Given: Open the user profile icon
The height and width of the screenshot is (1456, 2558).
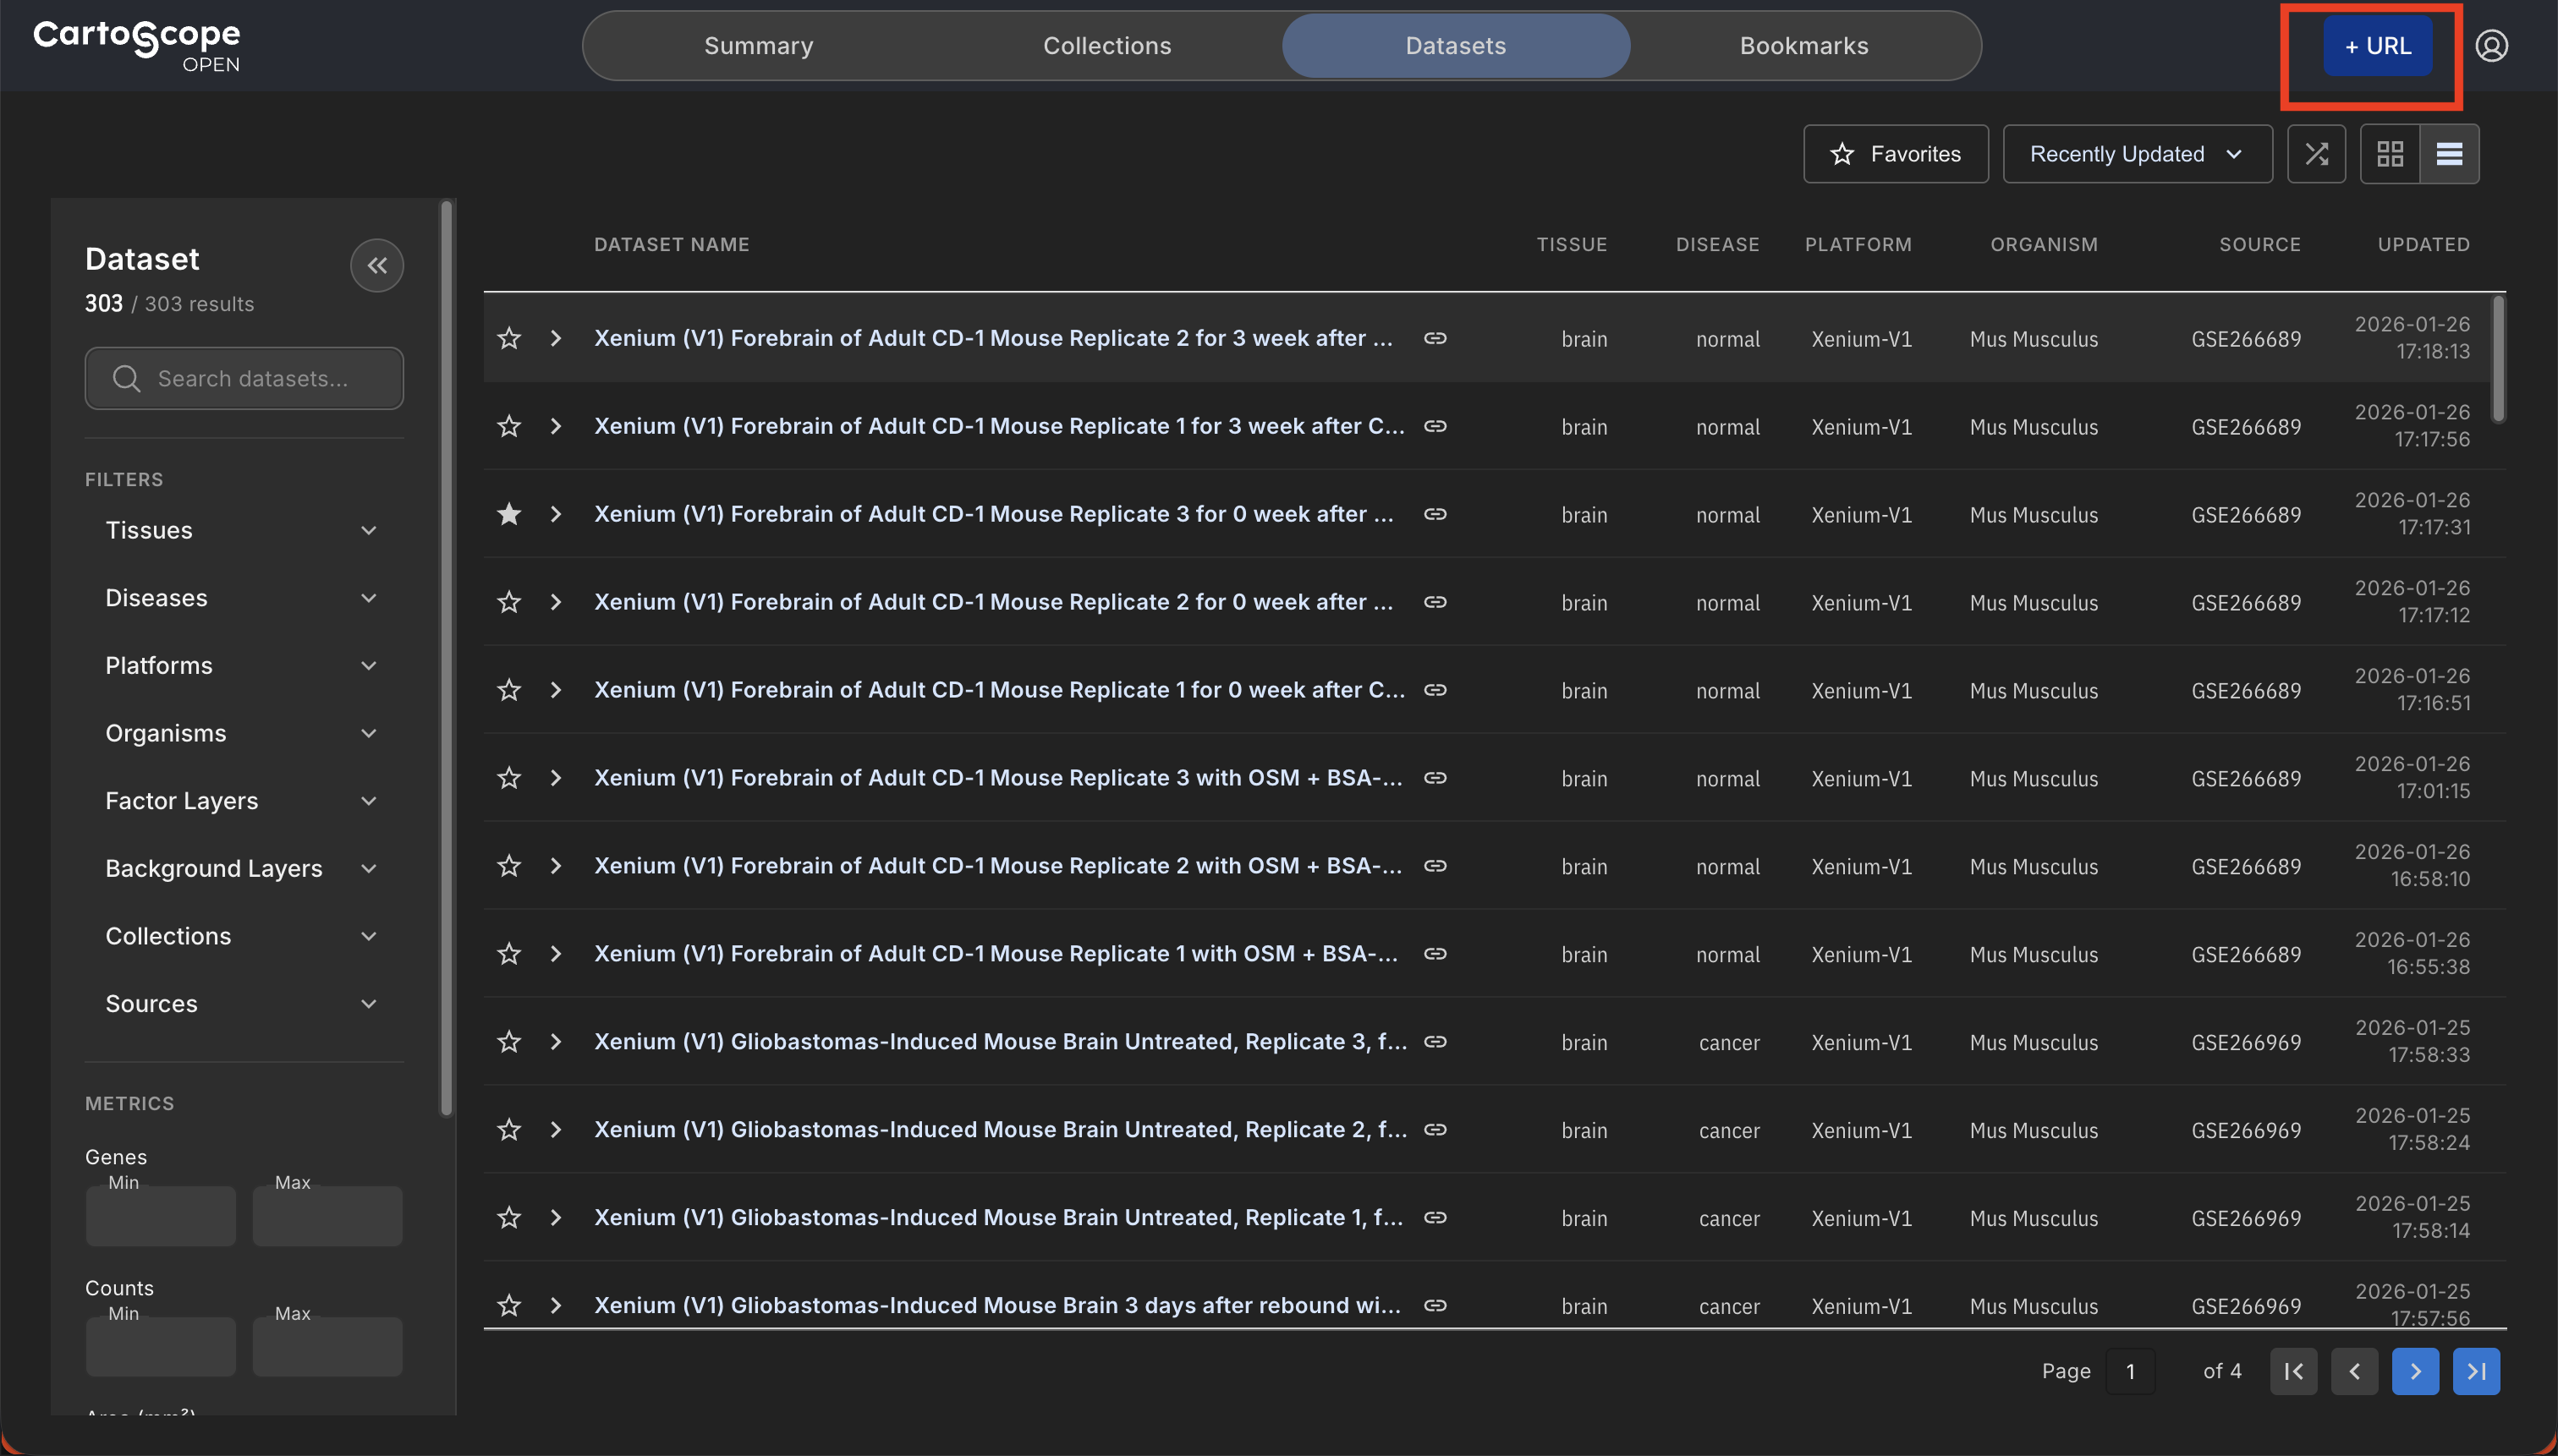Looking at the screenshot, I should (2490, 45).
